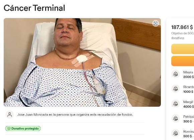Open the Donativo protegido badge
This screenshot has width=194, height=140.
point(23,129)
